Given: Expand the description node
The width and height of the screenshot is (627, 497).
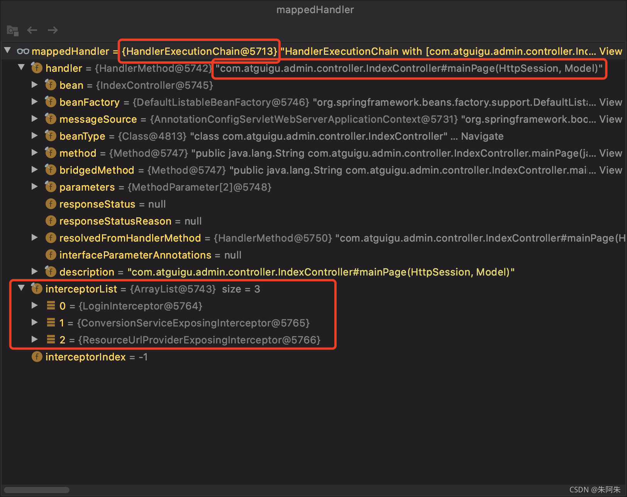Looking at the screenshot, I should click(35, 272).
